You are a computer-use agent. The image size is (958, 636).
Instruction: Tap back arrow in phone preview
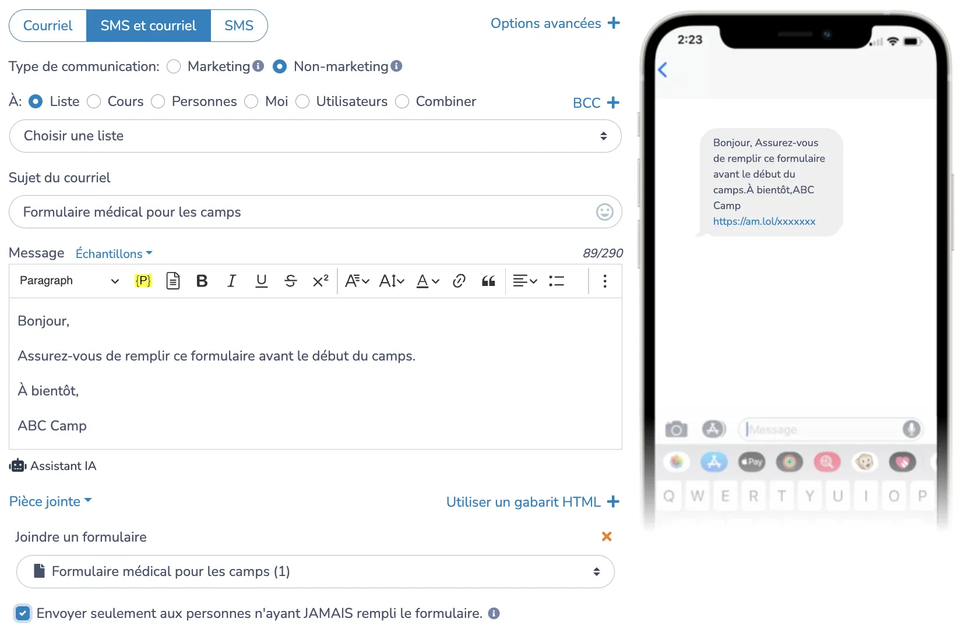(x=663, y=70)
